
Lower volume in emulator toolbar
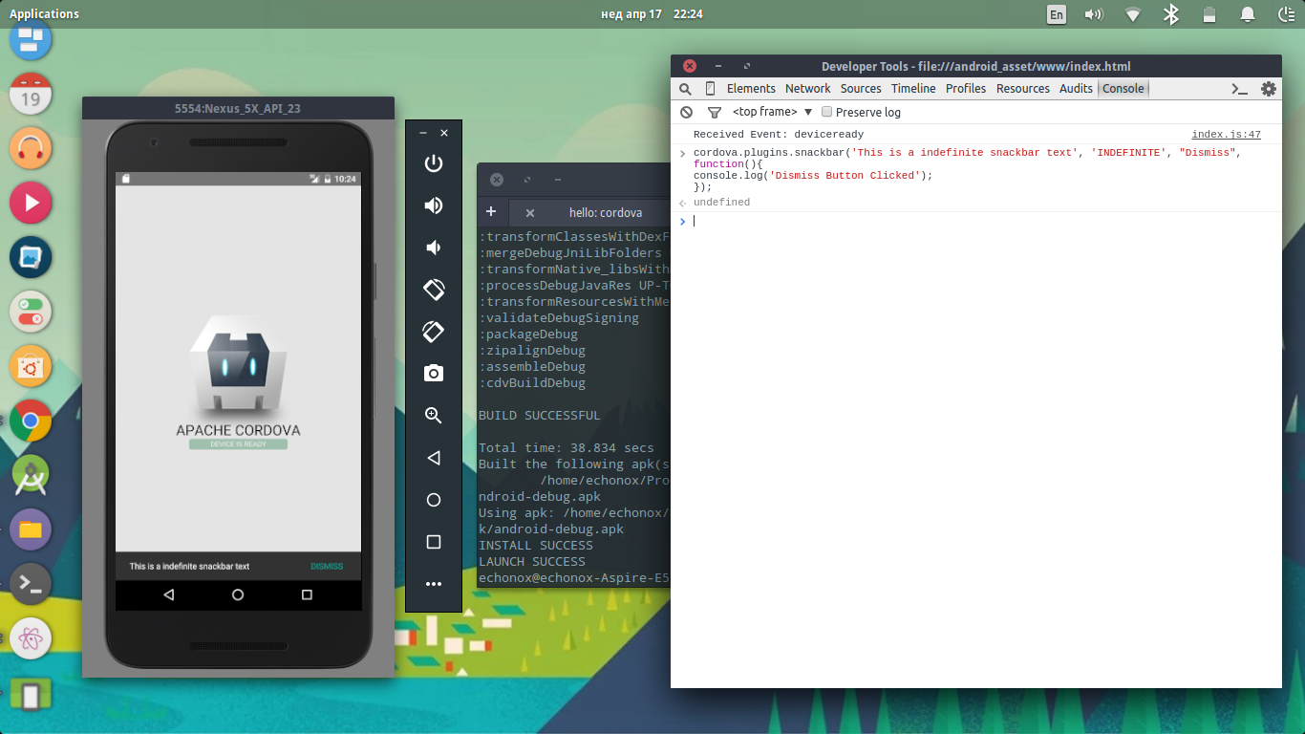pyautogui.click(x=434, y=248)
